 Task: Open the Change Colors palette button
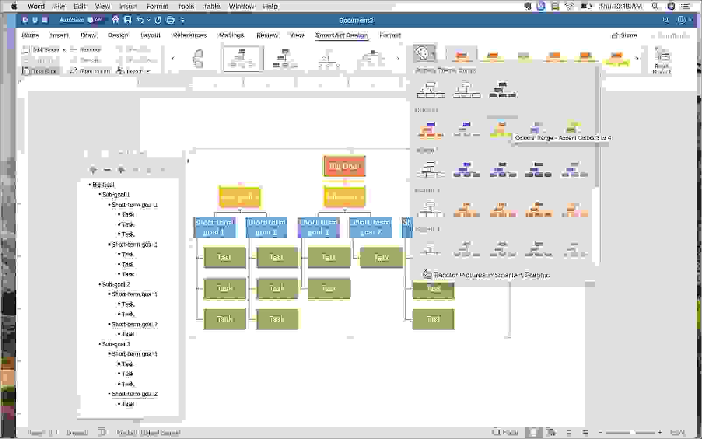point(424,54)
